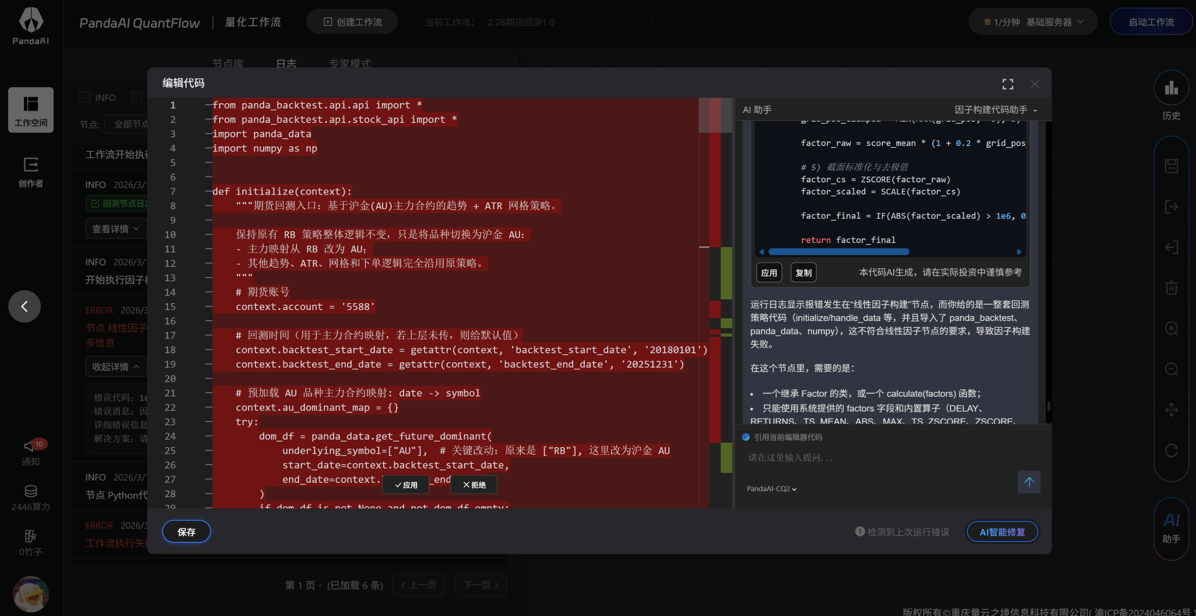Click the 编辑代码 dialog title
This screenshot has width=1196, height=616.
coord(183,83)
